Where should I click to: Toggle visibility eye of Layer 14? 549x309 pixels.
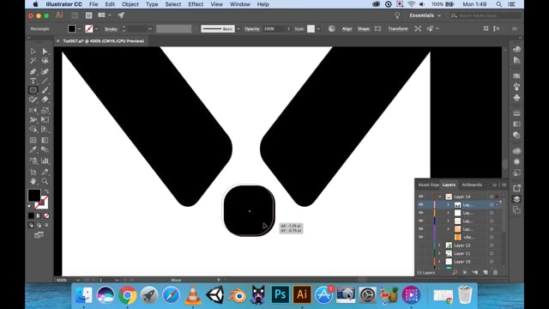pos(421,197)
